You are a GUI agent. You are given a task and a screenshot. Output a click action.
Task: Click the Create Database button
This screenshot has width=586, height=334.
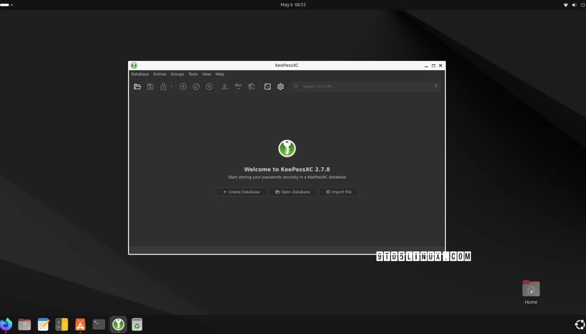coord(241,192)
